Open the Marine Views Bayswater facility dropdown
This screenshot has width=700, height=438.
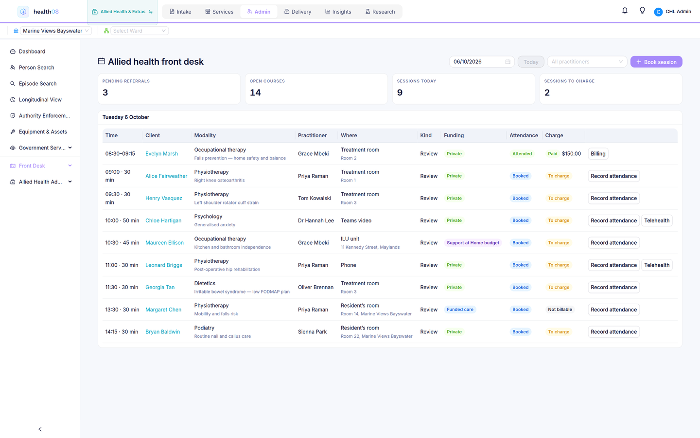(56, 31)
